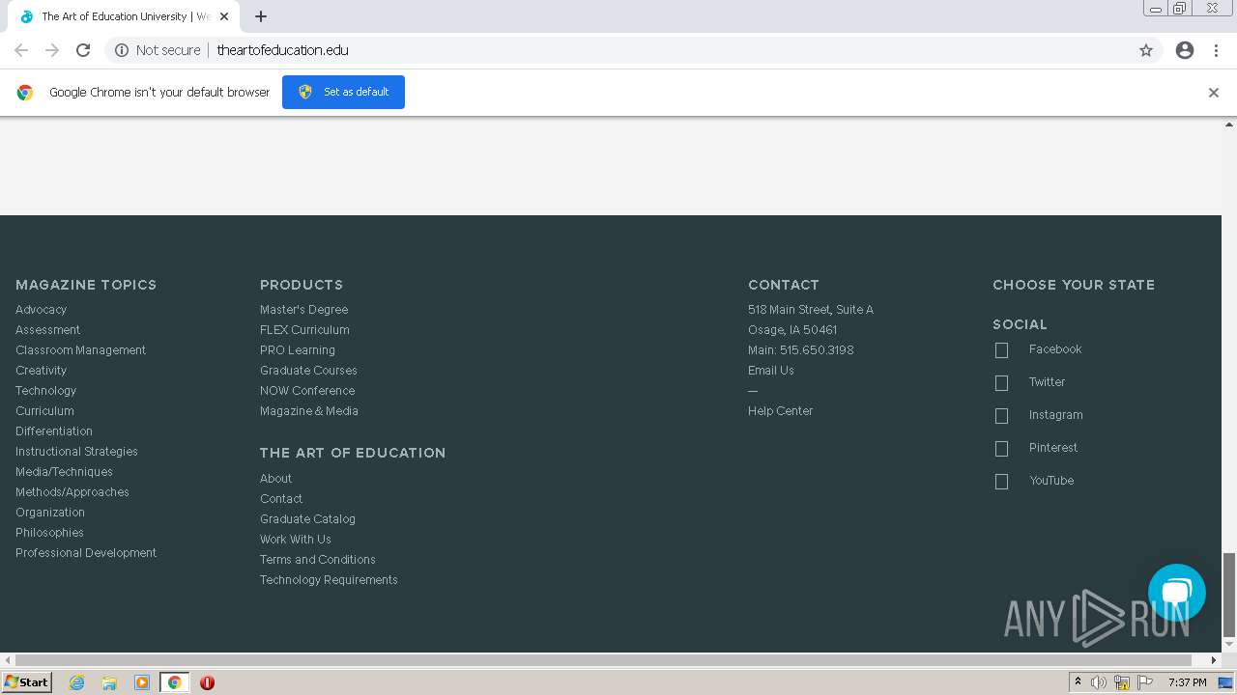
Task: Open Master's Degree product link
Action: 303,310
